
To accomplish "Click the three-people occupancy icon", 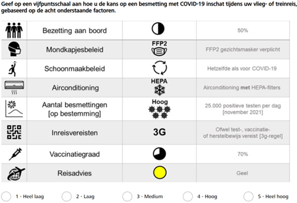I will click(14, 30).
